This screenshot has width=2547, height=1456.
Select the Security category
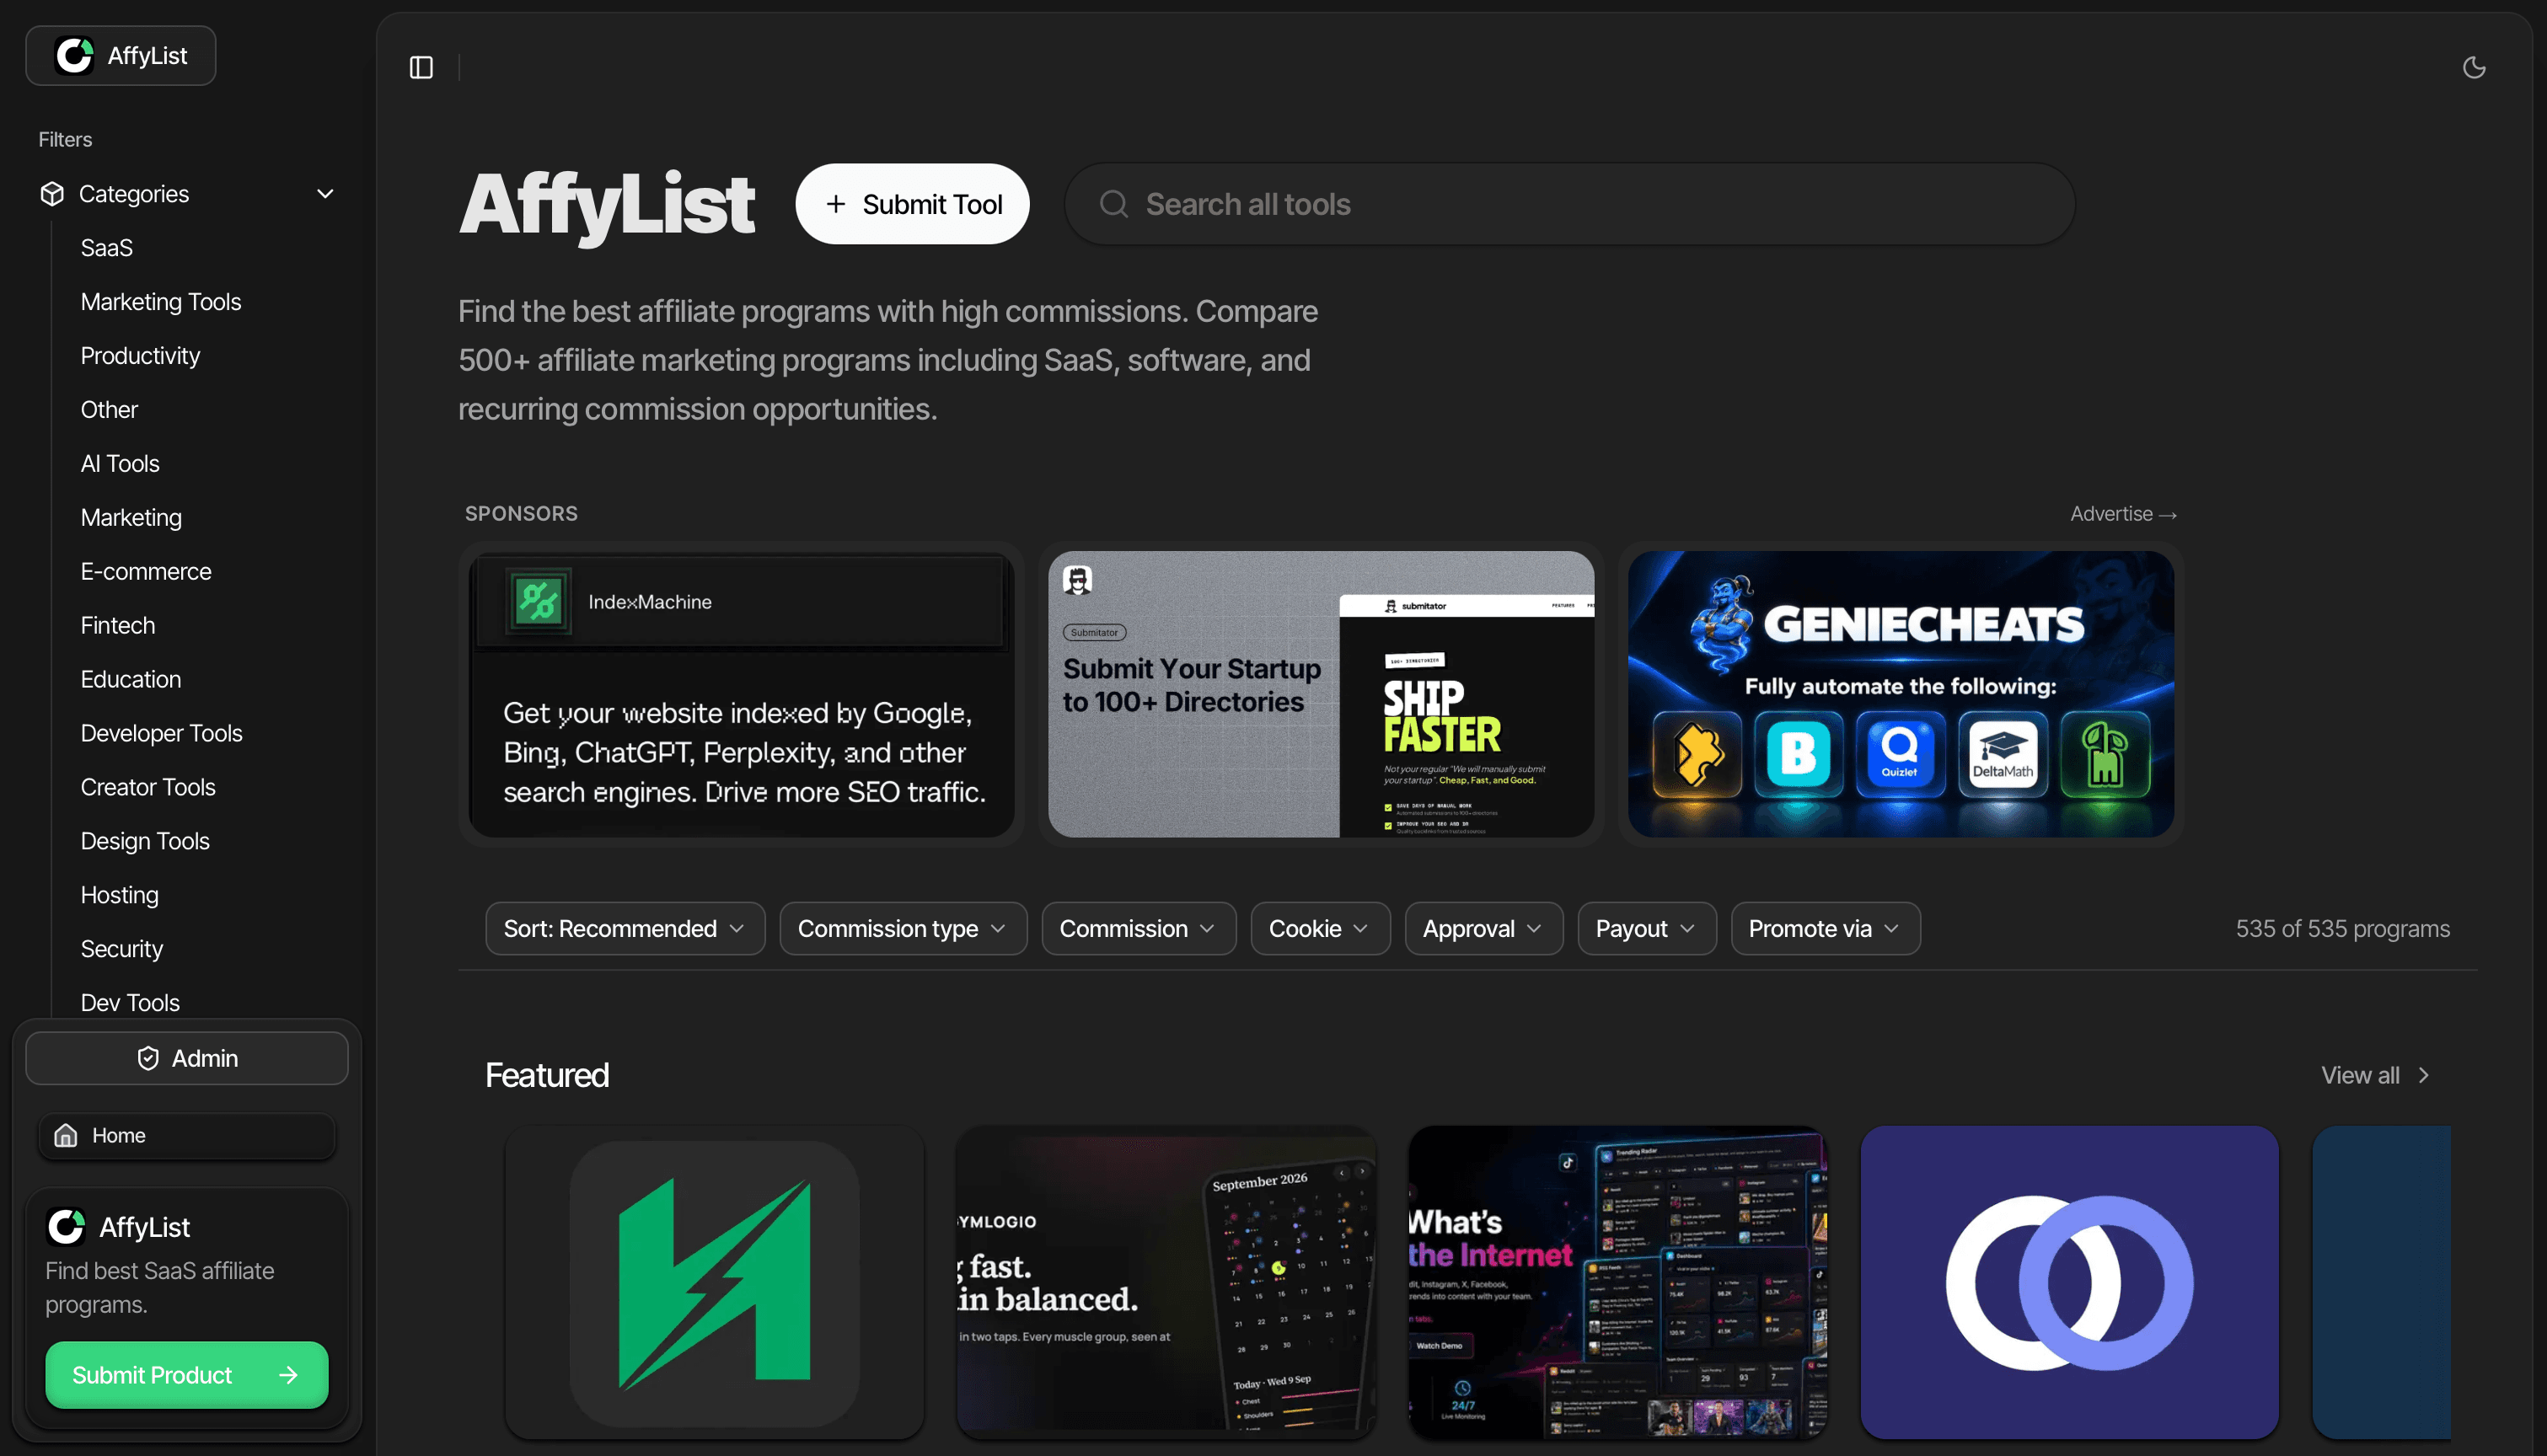point(122,949)
